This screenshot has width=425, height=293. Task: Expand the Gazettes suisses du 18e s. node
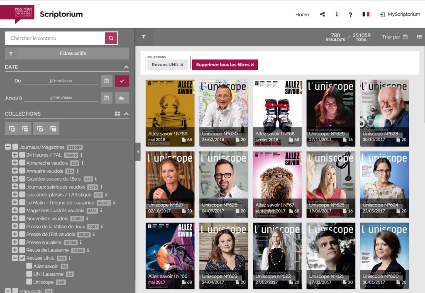tap(15, 179)
